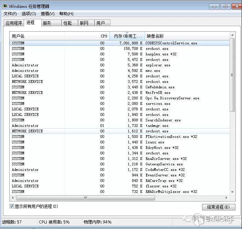Select the RdcyHost.exe *32 process
Viewport: 242px width, 229px height.
coord(120,148)
